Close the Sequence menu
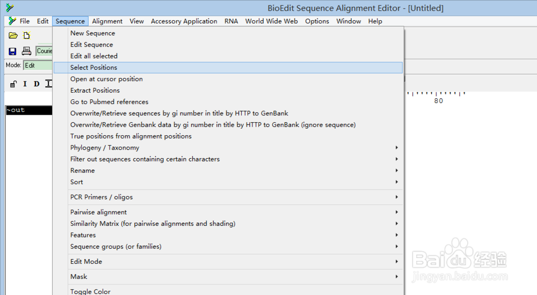537x295 pixels. [x=70, y=21]
